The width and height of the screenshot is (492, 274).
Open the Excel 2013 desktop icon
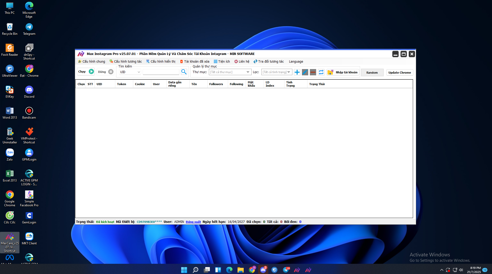click(10, 176)
